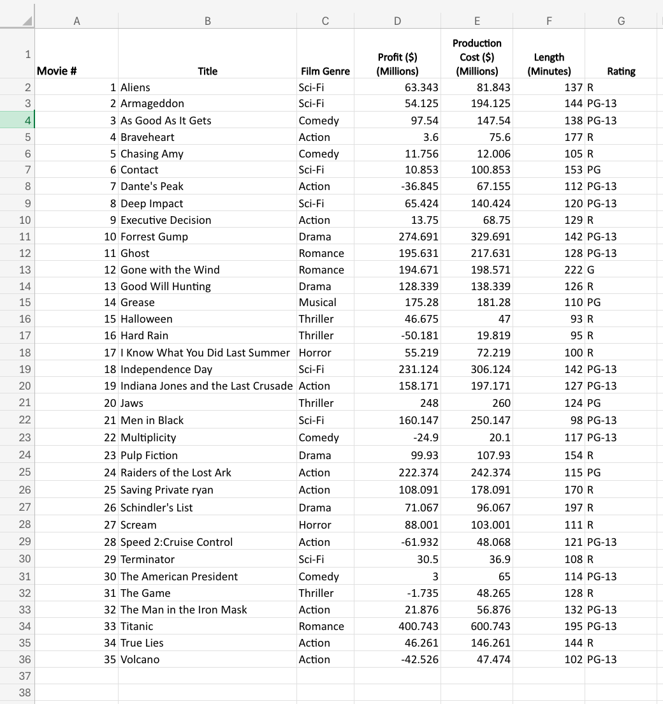Click the column A header
Viewport: 663px width, 704px height.
pyautogui.click(x=76, y=21)
